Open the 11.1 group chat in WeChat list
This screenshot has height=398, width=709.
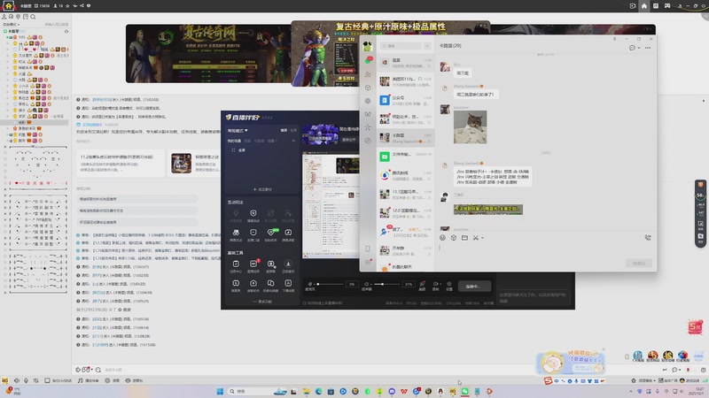click(x=406, y=194)
